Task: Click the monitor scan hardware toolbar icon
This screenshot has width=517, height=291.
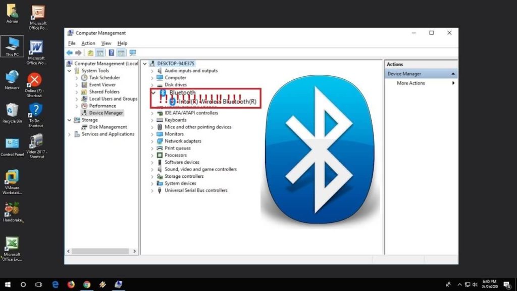Action: click(133, 53)
